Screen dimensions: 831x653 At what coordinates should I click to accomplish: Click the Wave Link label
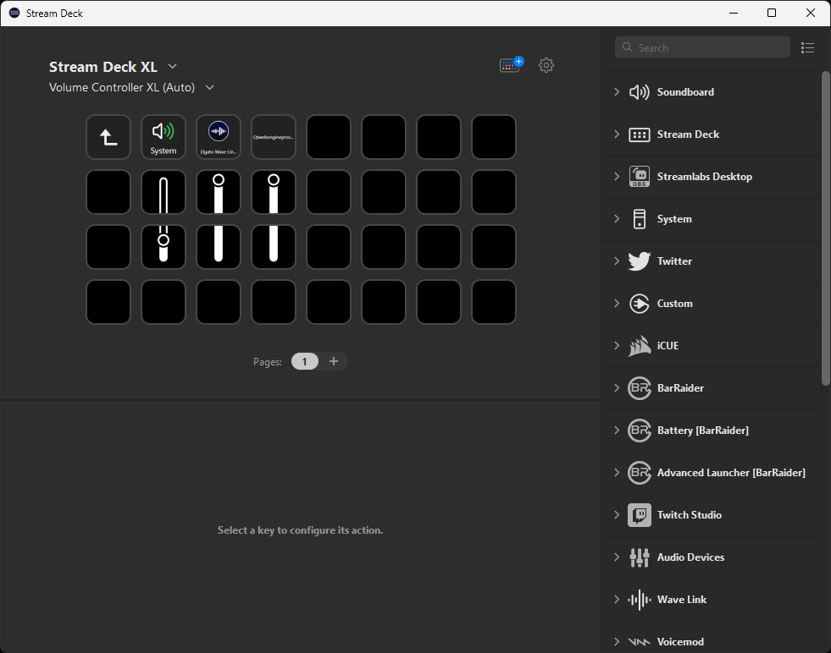tap(682, 600)
